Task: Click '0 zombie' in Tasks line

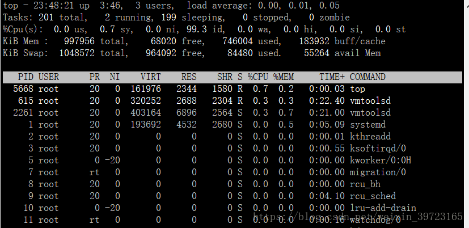Action: point(329,18)
